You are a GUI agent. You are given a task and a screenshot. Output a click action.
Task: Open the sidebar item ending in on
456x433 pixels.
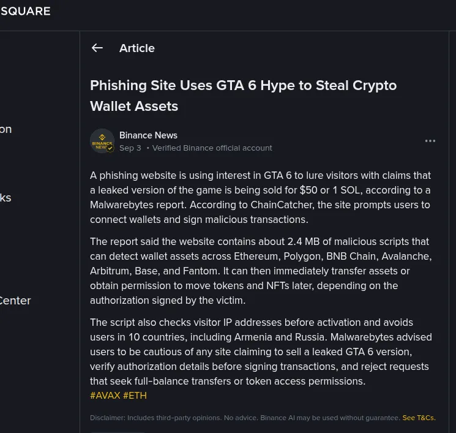click(x=6, y=129)
